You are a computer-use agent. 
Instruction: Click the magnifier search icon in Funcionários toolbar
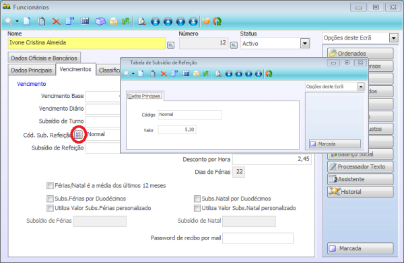(x=9, y=21)
